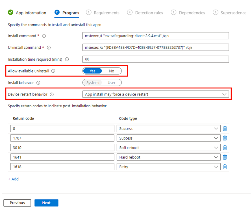Go back with the Previous button
252x213 pixels.
[17, 203]
